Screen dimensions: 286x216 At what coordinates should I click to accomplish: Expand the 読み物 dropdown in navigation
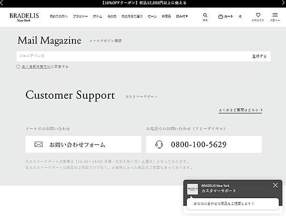(182, 17)
